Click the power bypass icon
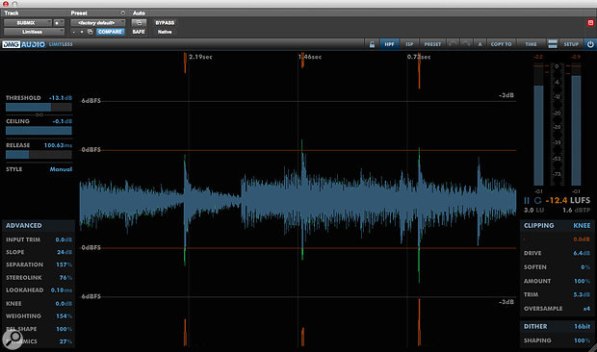 click(590, 44)
